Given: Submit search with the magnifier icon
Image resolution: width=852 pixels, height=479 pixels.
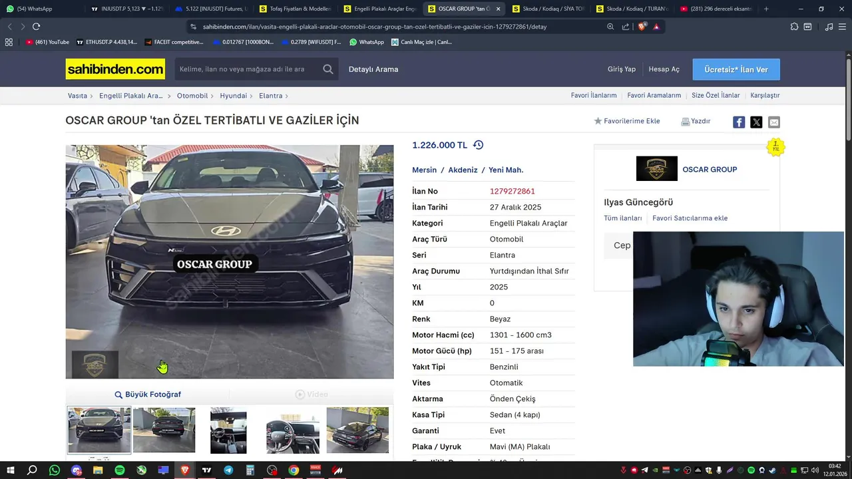Looking at the screenshot, I should pyautogui.click(x=328, y=69).
